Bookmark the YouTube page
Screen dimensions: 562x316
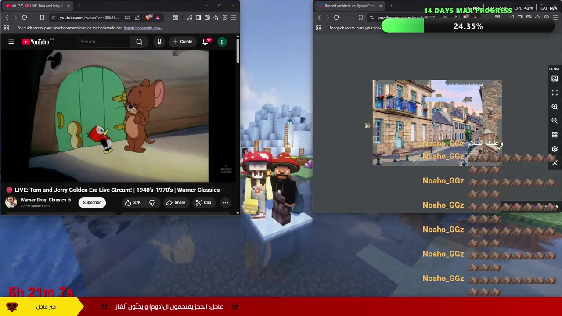pos(42,18)
